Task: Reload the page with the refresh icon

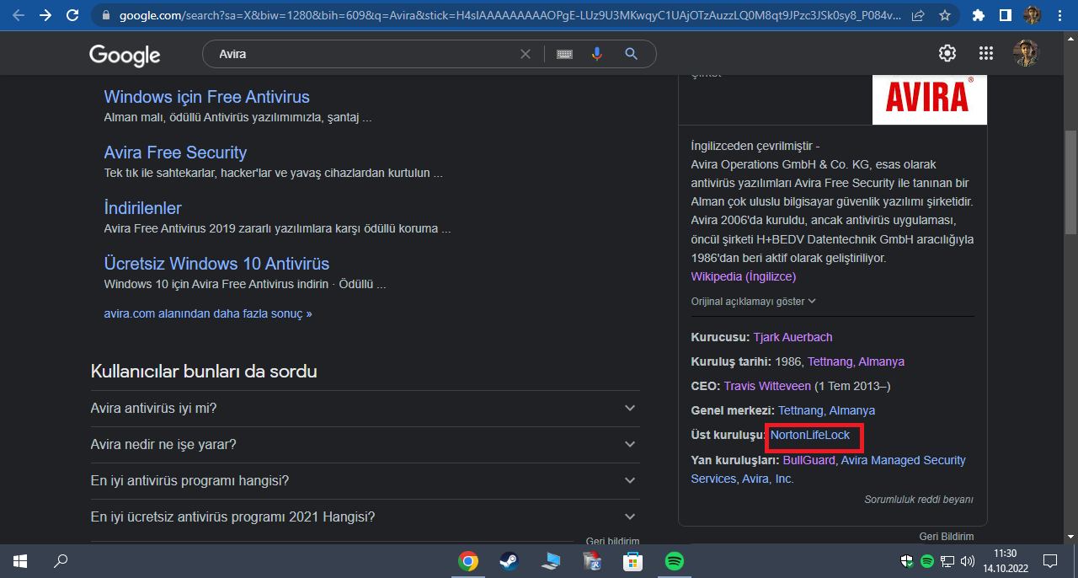Action: click(72, 15)
